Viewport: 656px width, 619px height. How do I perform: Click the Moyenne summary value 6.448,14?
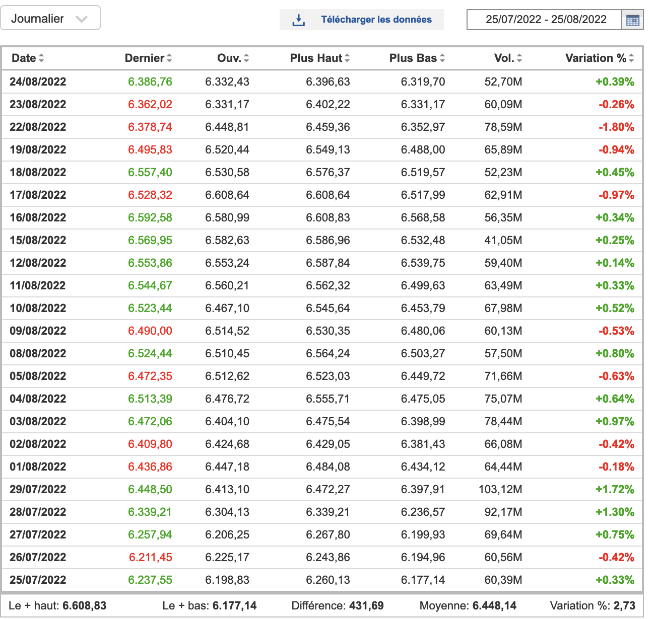point(494,605)
